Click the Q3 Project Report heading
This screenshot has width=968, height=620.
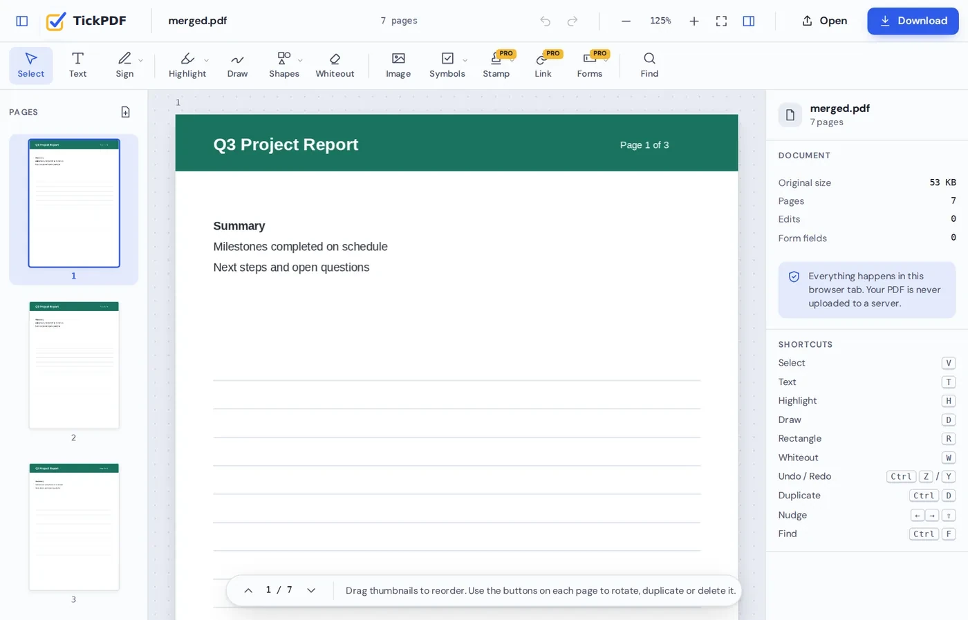(286, 144)
